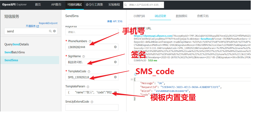Switch to the 调试结果 tab
The width and height of the screenshot is (277, 115).
(x=160, y=16)
